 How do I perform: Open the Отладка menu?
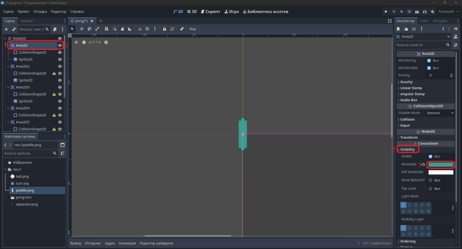40,11
